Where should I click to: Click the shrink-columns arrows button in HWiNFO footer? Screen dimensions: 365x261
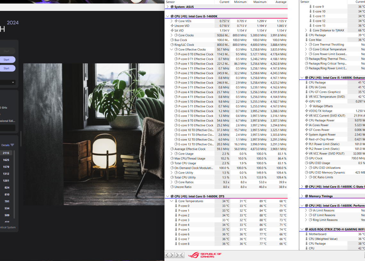click(x=180, y=255)
